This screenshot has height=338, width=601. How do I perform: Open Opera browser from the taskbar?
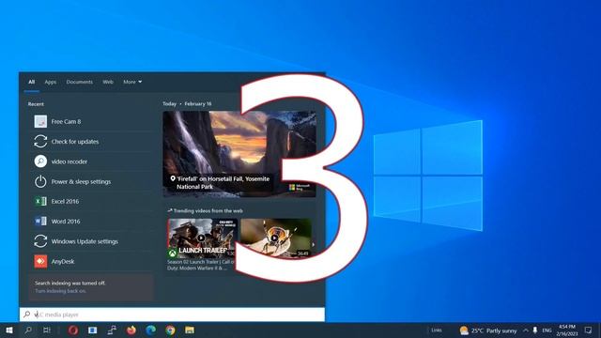coord(73,330)
